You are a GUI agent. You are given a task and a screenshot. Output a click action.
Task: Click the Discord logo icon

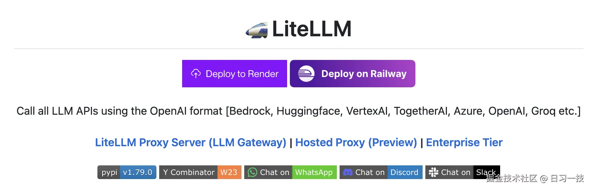coord(348,172)
